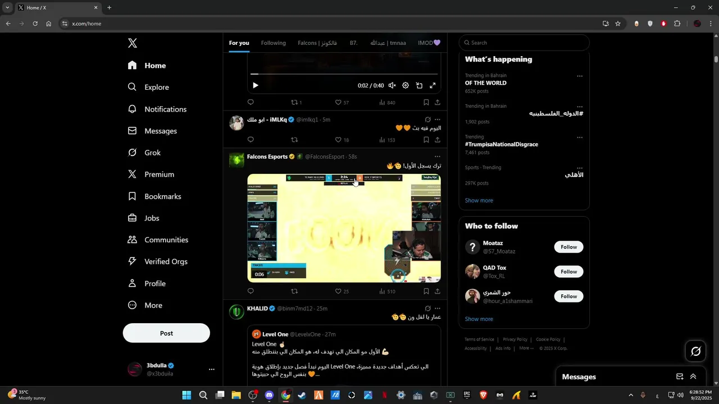Seek on the top video's progress bar

[x=344, y=74]
